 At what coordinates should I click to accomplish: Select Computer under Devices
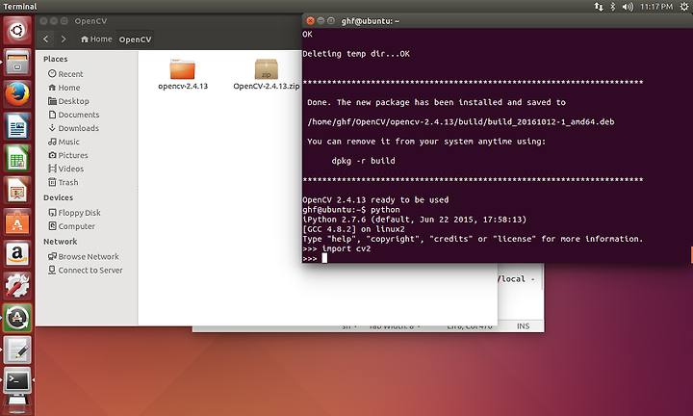[x=71, y=226]
